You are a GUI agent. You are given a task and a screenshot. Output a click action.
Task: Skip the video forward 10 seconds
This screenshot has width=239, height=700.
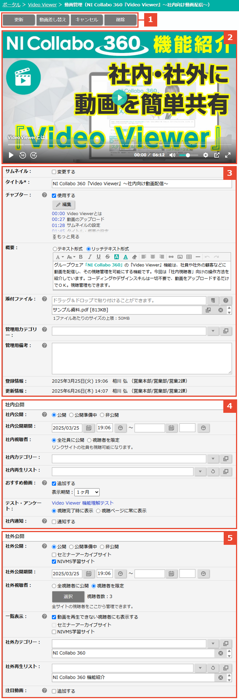[x=34, y=155]
